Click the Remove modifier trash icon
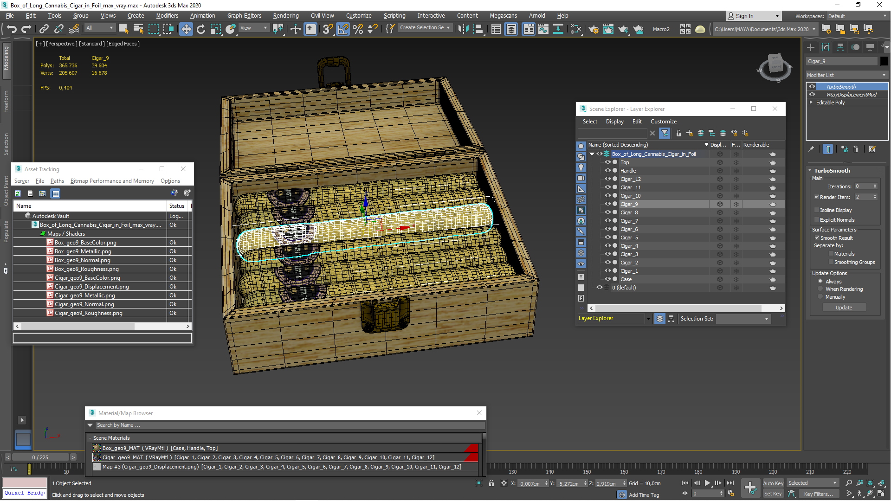The image size is (891, 501). coord(856,149)
